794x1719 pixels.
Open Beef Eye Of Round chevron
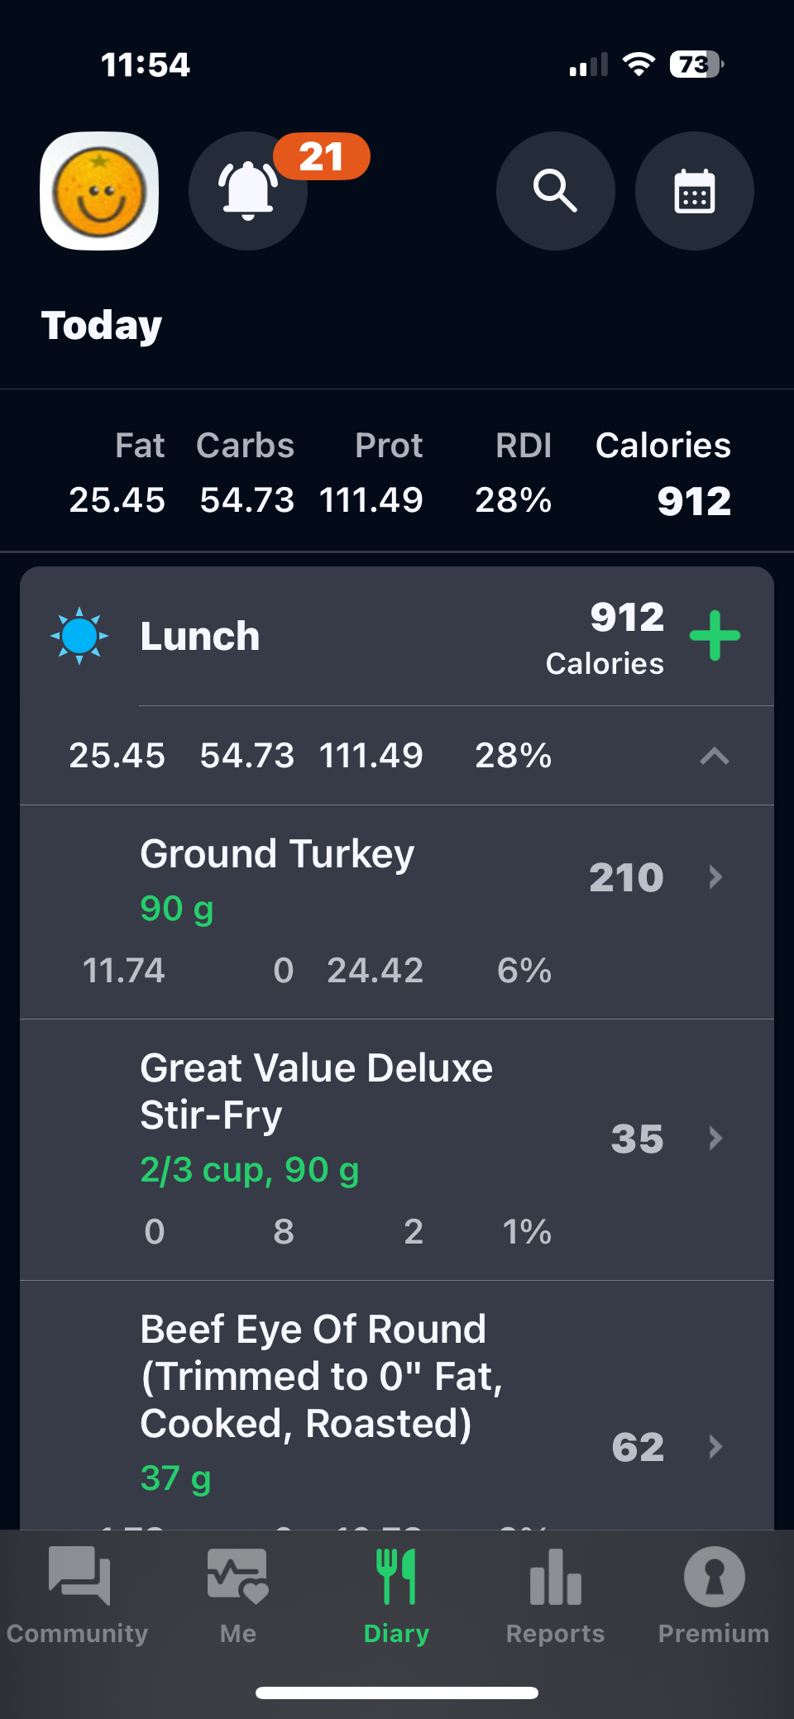coord(715,1446)
